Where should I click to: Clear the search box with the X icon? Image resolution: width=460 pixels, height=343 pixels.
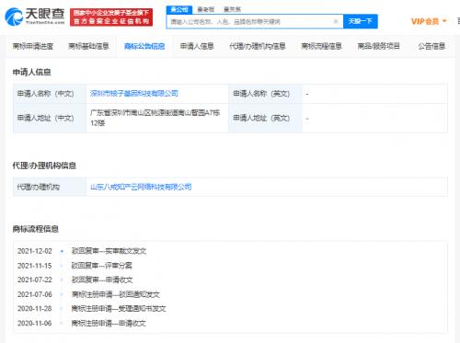[336, 21]
